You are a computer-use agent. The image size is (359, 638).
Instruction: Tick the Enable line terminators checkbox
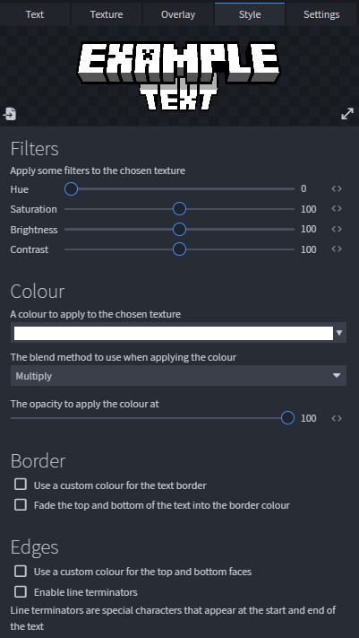pos(21,591)
